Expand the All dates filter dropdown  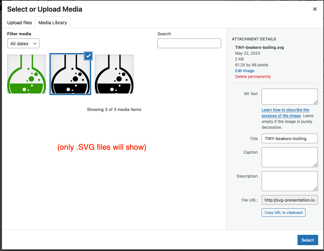tap(23, 44)
